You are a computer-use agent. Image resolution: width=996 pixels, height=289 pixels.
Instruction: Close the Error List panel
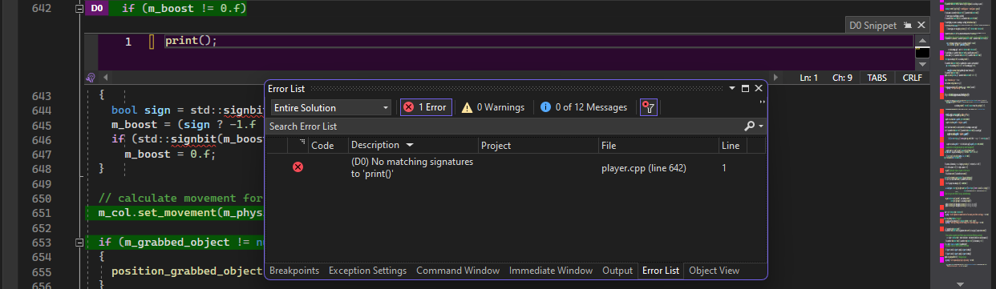click(759, 88)
